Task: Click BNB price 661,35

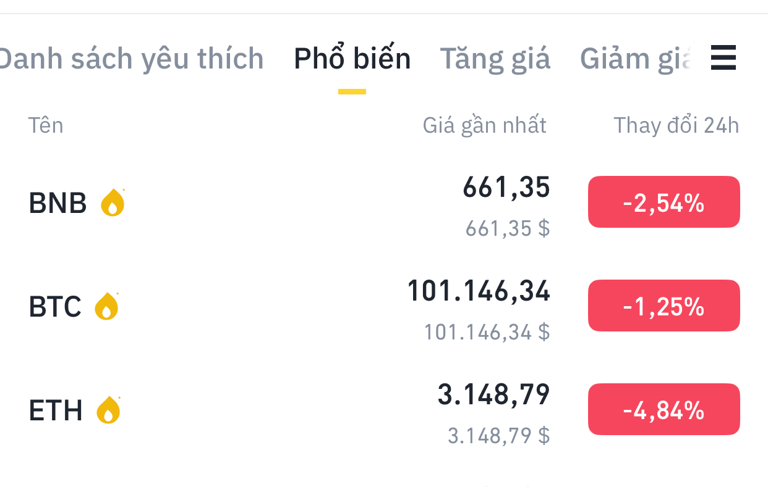Action: click(506, 188)
